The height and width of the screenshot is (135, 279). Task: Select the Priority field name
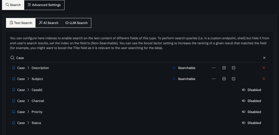click(37, 112)
